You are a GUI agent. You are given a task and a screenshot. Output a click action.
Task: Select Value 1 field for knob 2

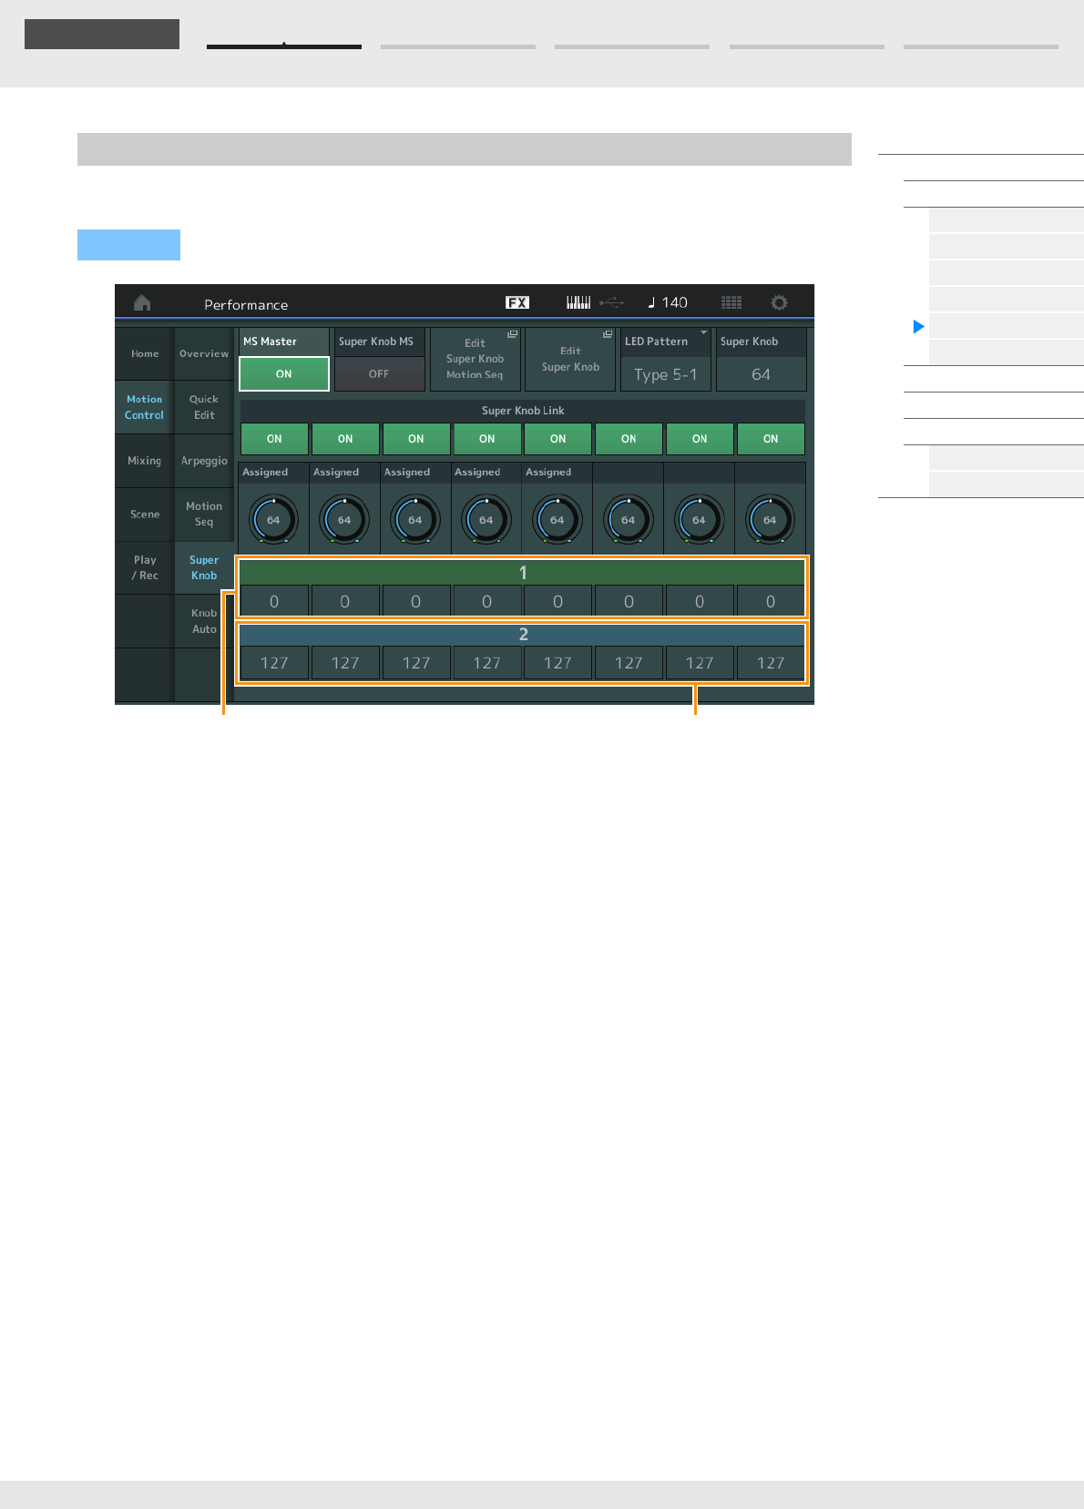click(345, 601)
